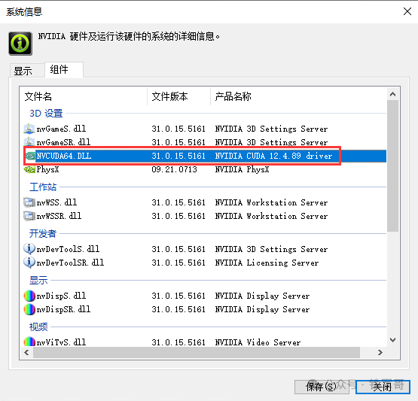Click the NVIDIA CUDA 12.4.89 driver text

tap(274, 156)
